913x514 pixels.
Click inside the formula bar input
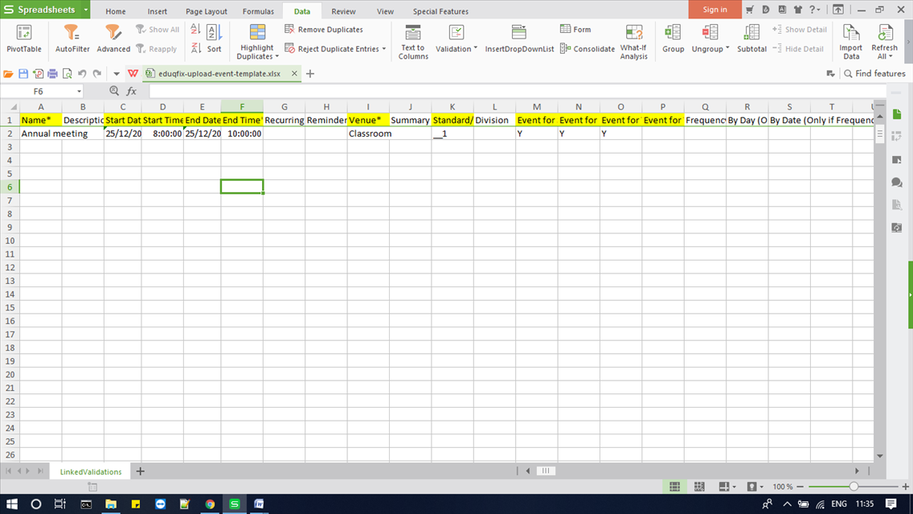pyautogui.click(x=517, y=91)
